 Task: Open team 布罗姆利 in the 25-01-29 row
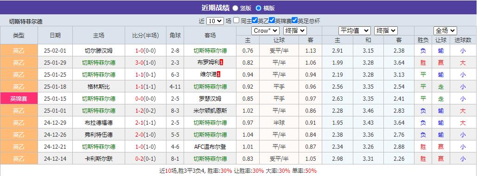pyautogui.click(x=208, y=63)
